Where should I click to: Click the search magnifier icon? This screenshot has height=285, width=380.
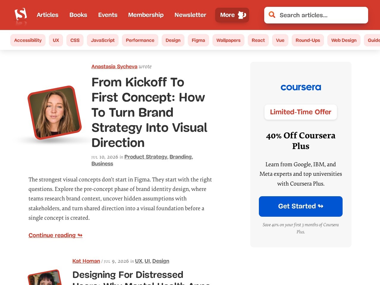[x=272, y=15]
